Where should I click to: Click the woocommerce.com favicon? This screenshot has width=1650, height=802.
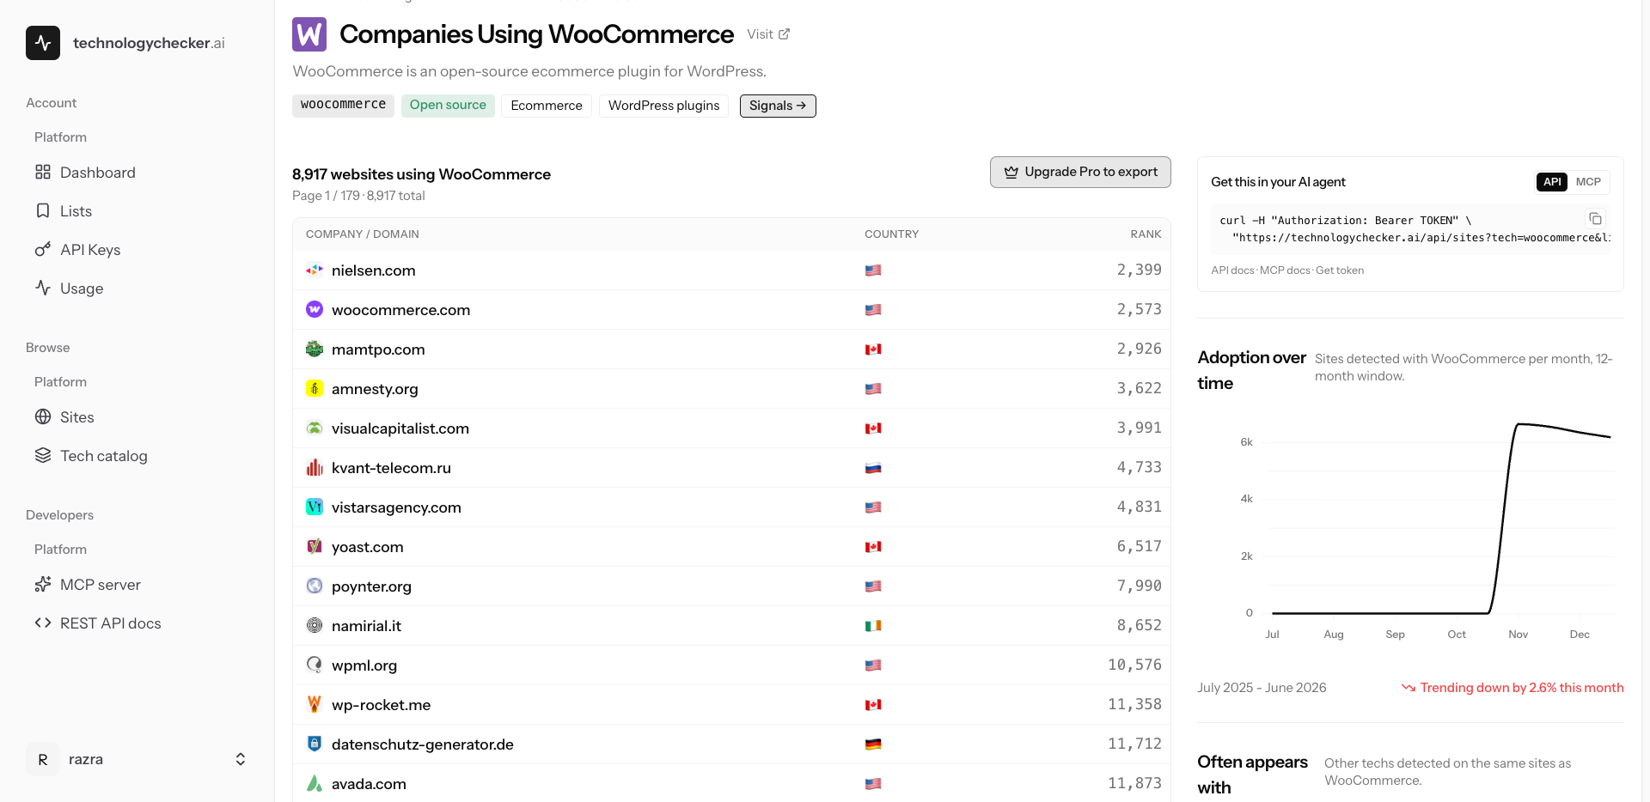(x=315, y=310)
